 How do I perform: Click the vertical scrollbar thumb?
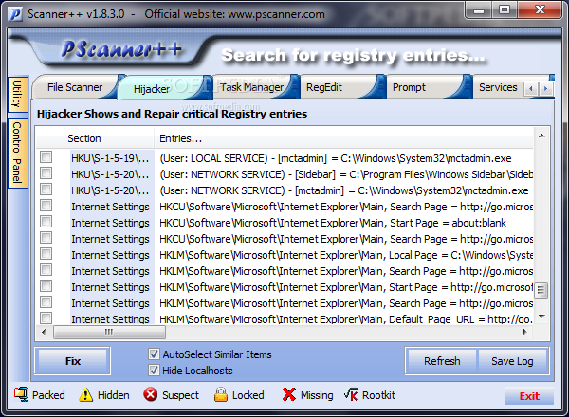(x=541, y=290)
